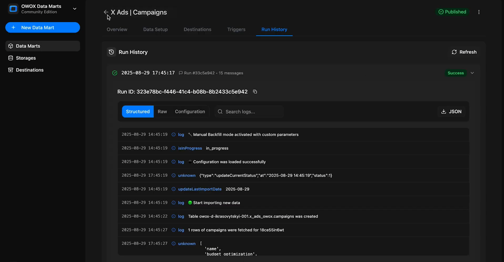
Task: Click info icon on last unknown row
Action: (x=173, y=244)
